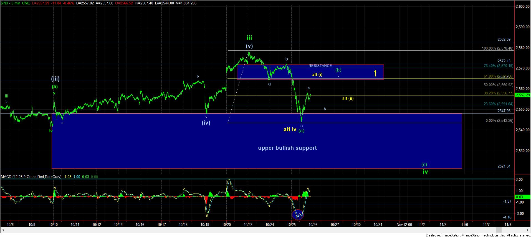Image resolution: width=531 pixels, height=237 pixels.
Task: Select the 61.80% Fibonacci level label
Action: pos(498,76)
